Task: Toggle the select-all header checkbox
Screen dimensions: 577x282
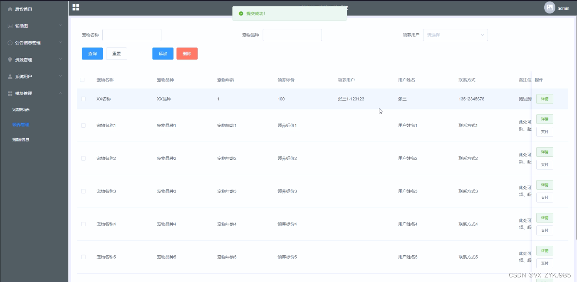Action: click(82, 80)
